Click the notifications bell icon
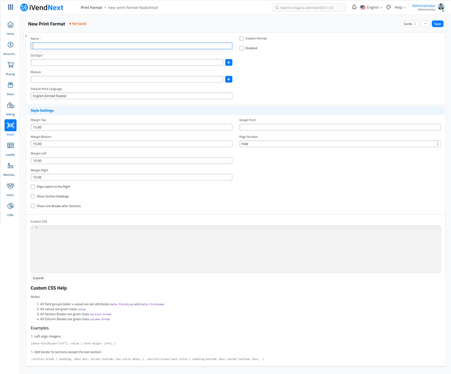Image resolution: width=451 pixels, height=374 pixels. tap(354, 7)
